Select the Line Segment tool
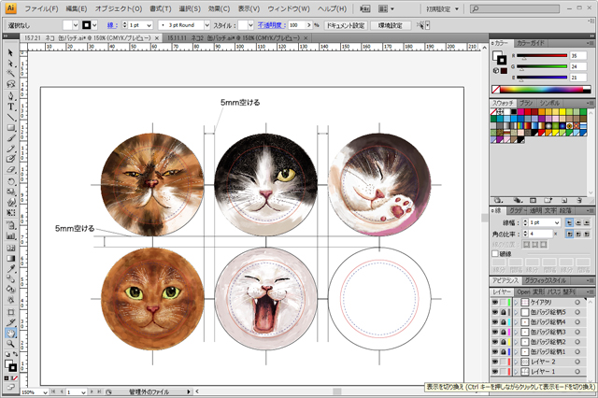The width and height of the screenshot is (598, 398). [x=9, y=118]
